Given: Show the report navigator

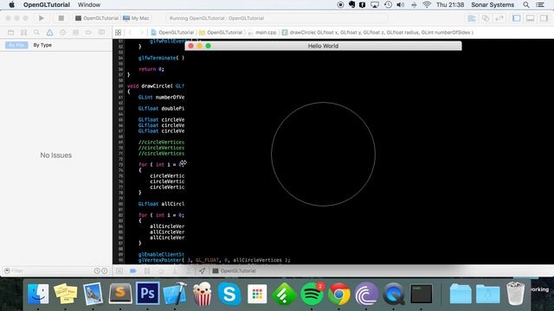Looking at the screenshot, I should point(101,33).
